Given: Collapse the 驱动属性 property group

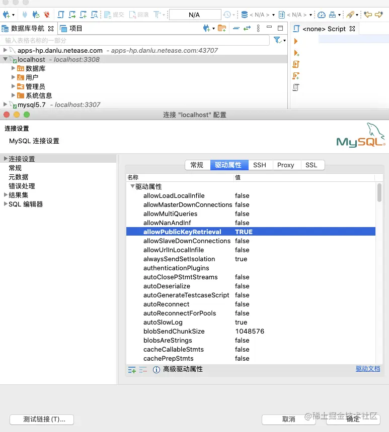Looking at the screenshot, I should [132, 186].
